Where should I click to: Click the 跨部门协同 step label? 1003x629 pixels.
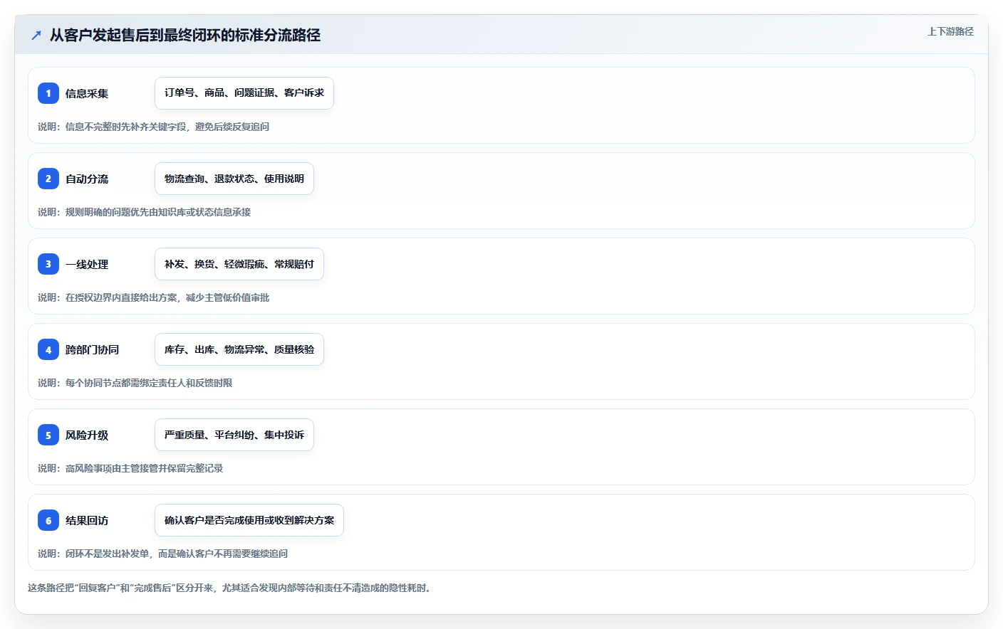point(92,349)
